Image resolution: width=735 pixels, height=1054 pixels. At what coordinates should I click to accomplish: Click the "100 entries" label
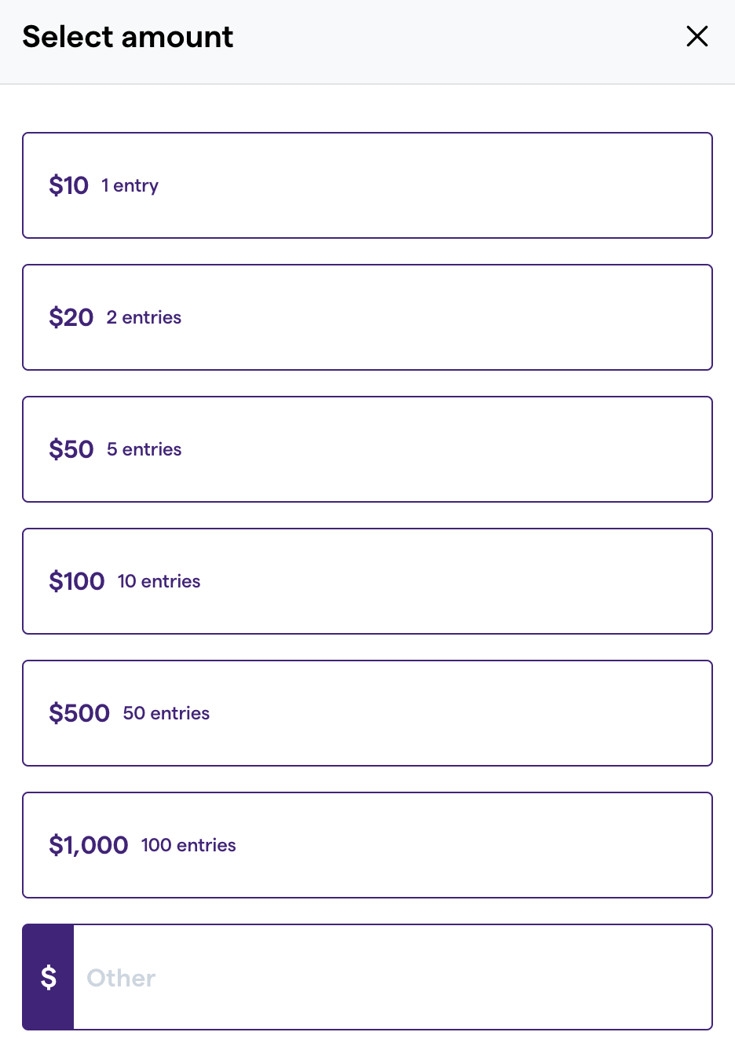pos(188,845)
